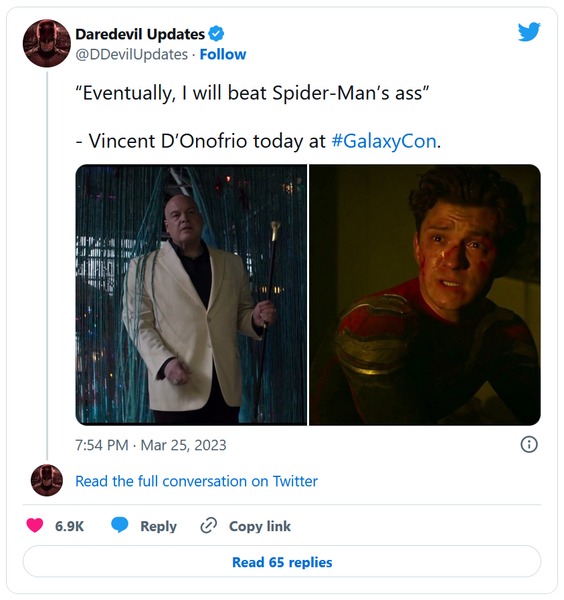The height and width of the screenshot is (600, 564).
Task: Click the small avatar beside Read the full conversation
Action: pos(46,481)
